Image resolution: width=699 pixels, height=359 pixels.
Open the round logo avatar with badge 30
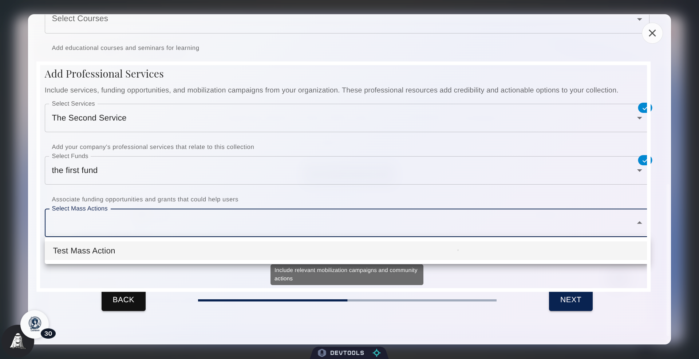[x=35, y=324]
